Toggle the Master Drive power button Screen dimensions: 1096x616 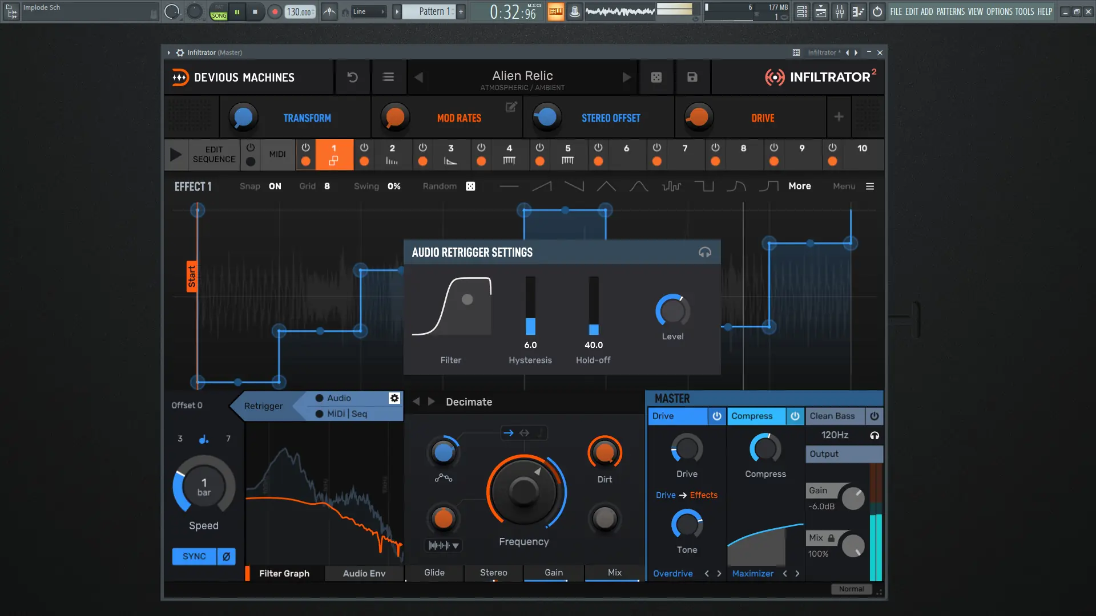pyautogui.click(x=716, y=416)
